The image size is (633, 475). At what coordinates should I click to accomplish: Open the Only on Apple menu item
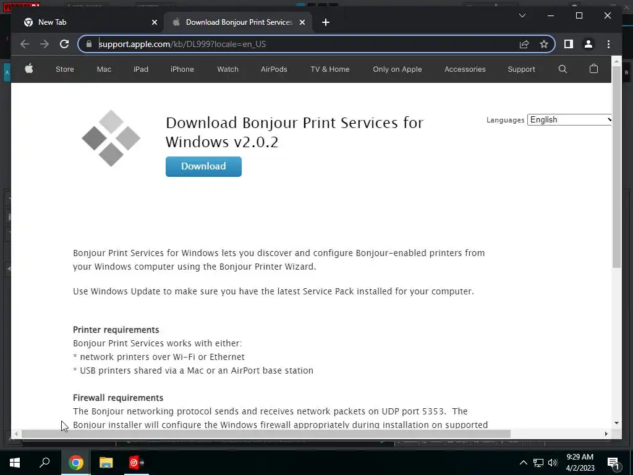pyautogui.click(x=397, y=69)
